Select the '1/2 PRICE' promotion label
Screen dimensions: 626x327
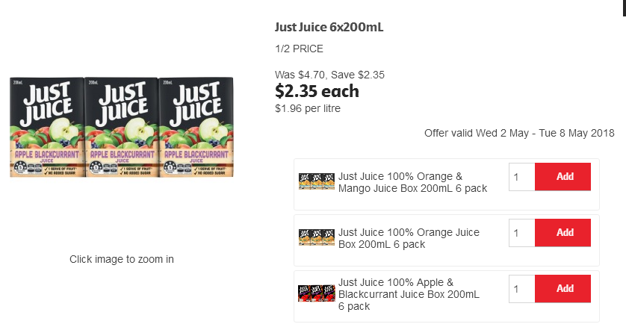coord(299,49)
